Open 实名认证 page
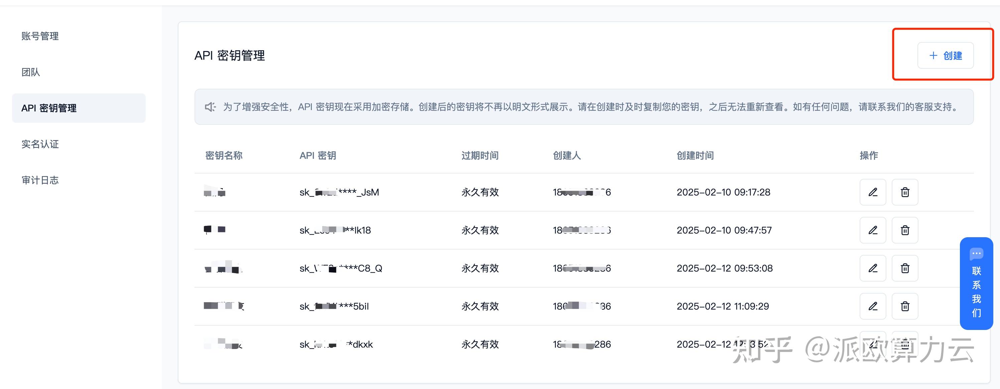Viewport: 1000px width, 389px height. click(x=40, y=144)
